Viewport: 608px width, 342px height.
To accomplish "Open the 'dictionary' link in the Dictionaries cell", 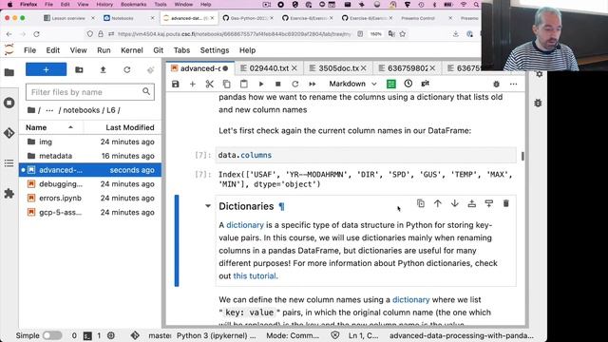I will coord(245,225).
